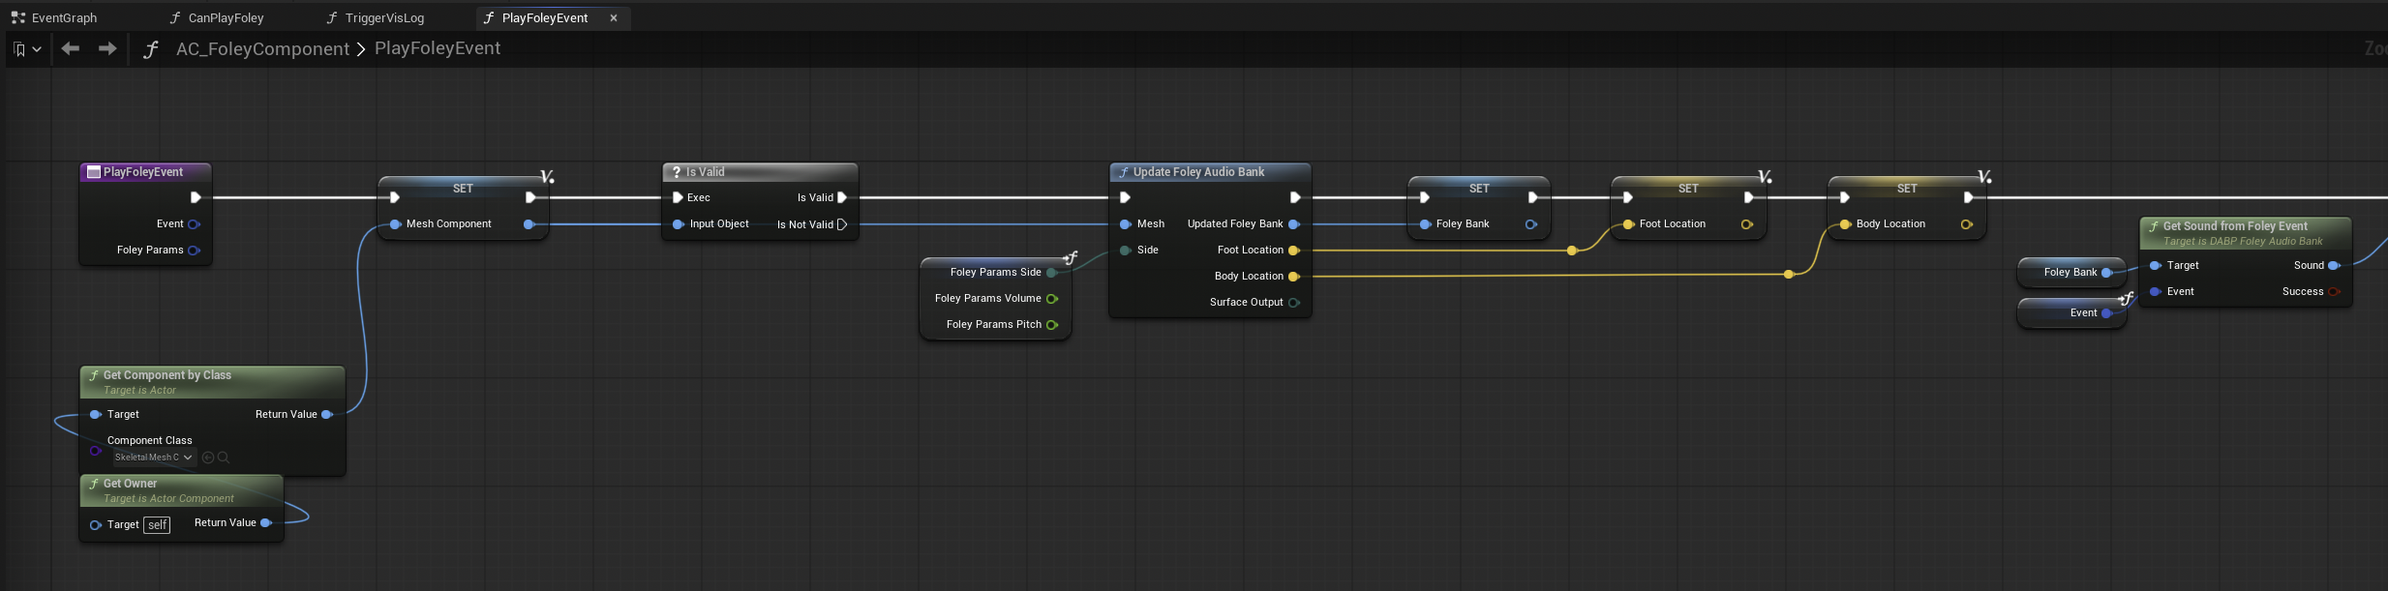Click the Foley Params Pitch output pin
This screenshot has width=2388, height=591.
1052,324
